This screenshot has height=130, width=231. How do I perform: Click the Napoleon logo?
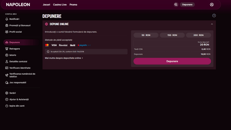18,5
